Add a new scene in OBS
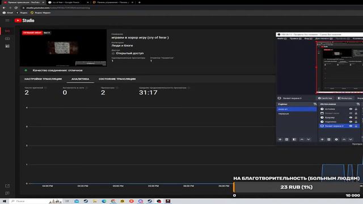The height and width of the screenshot is (204, 363). point(280,139)
